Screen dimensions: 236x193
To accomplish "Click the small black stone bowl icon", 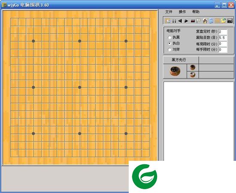I will click(x=193, y=67).
